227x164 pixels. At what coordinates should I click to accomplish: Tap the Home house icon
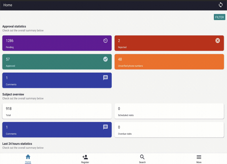28,157
